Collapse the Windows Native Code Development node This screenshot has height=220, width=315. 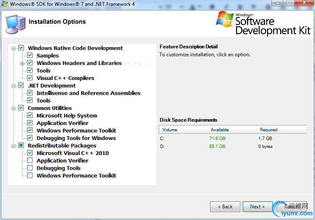(x=13, y=48)
